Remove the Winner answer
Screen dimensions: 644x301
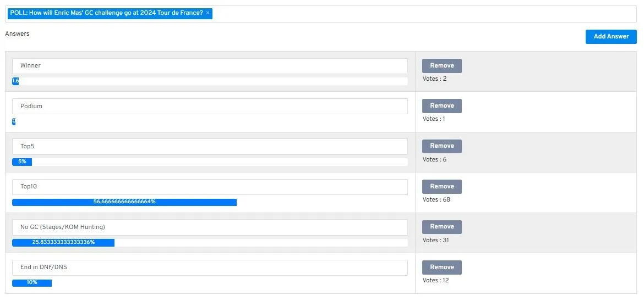coord(441,65)
